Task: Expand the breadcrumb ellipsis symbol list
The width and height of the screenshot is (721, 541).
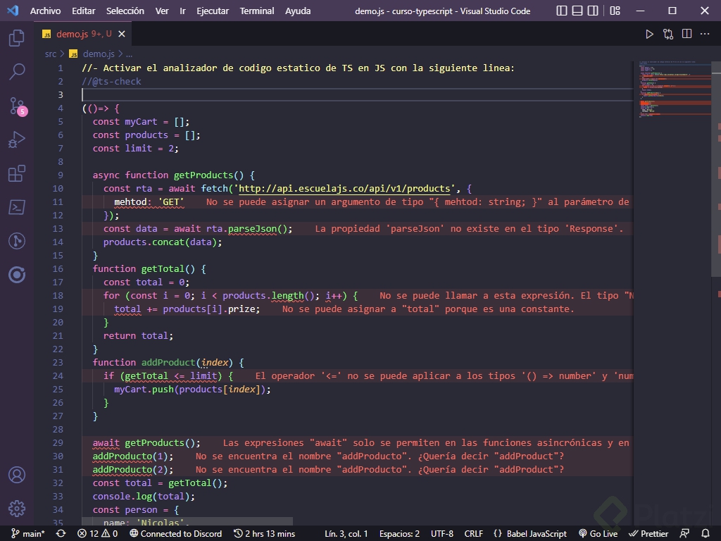Action: 130,54
